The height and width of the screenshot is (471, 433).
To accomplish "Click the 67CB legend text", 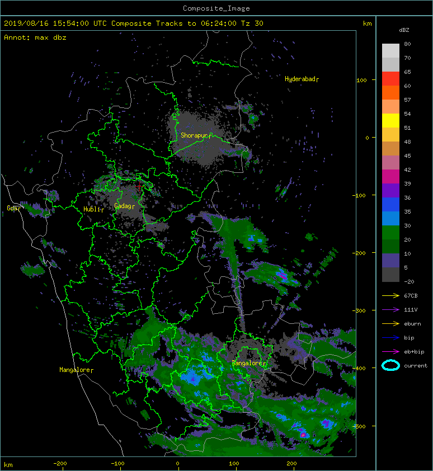I will click(411, 295).
